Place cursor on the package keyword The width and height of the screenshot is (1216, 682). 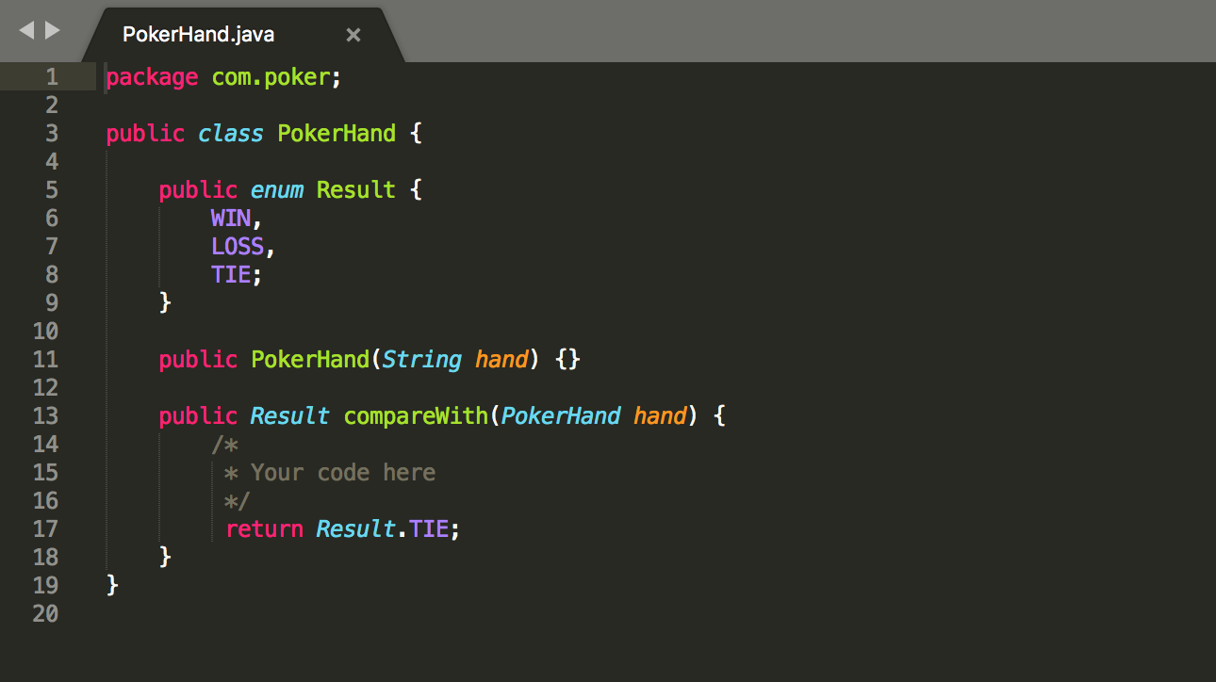point(151,76)
